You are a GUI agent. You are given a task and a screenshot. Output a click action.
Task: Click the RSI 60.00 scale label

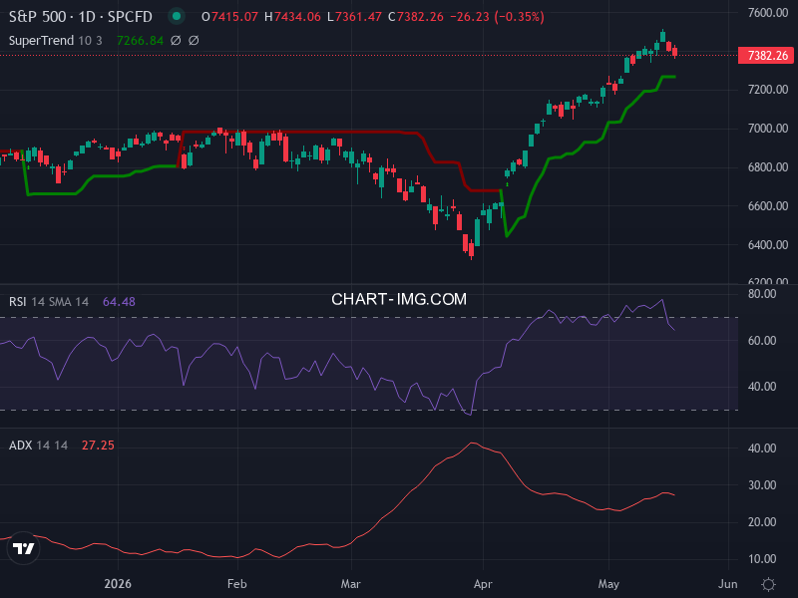click(x=762, y=341)
